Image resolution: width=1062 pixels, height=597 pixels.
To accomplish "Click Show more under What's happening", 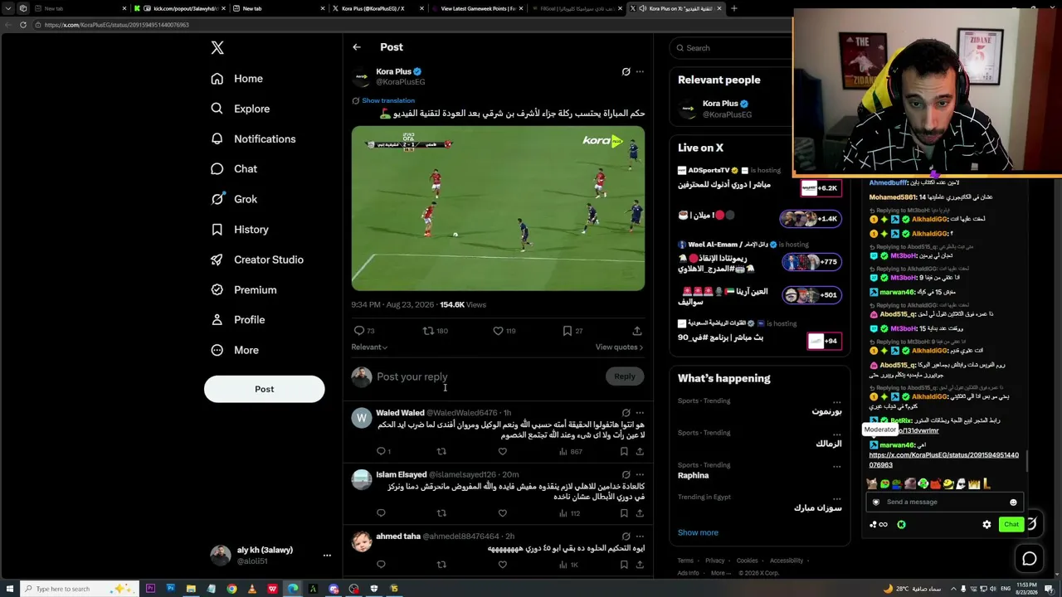I will tap(698, 532).
